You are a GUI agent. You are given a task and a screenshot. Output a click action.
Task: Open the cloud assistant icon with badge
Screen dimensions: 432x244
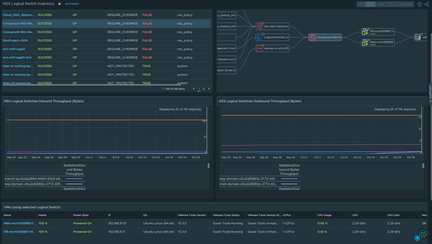[423, 233]
